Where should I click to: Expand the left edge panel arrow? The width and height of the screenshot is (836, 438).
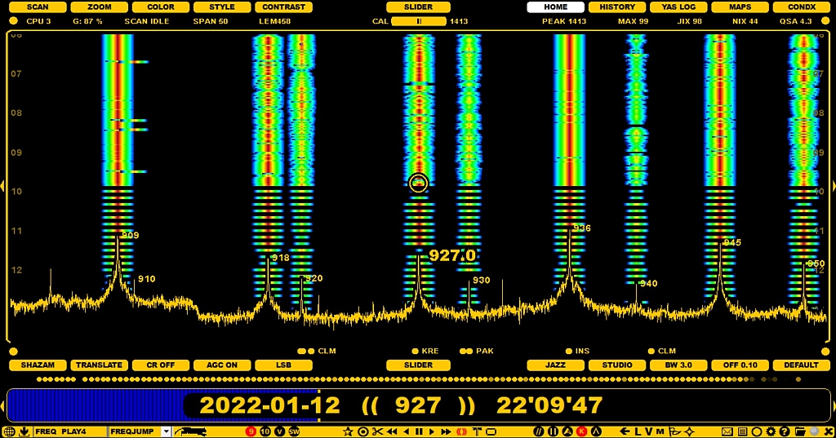point(3,186)
